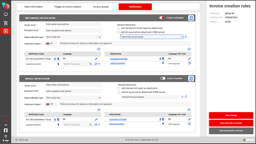
Task: Check Add bill layout pdf in Invoice Notification section
Action: click(x=119, y=92)
